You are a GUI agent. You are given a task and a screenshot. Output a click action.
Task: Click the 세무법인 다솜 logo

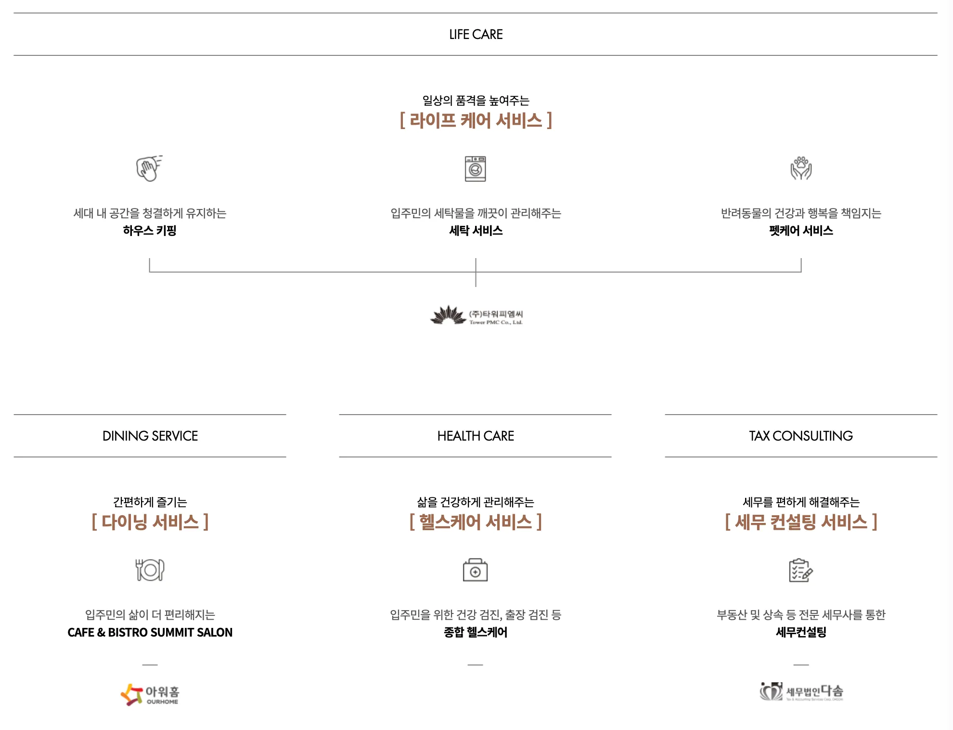coord(801,692)
